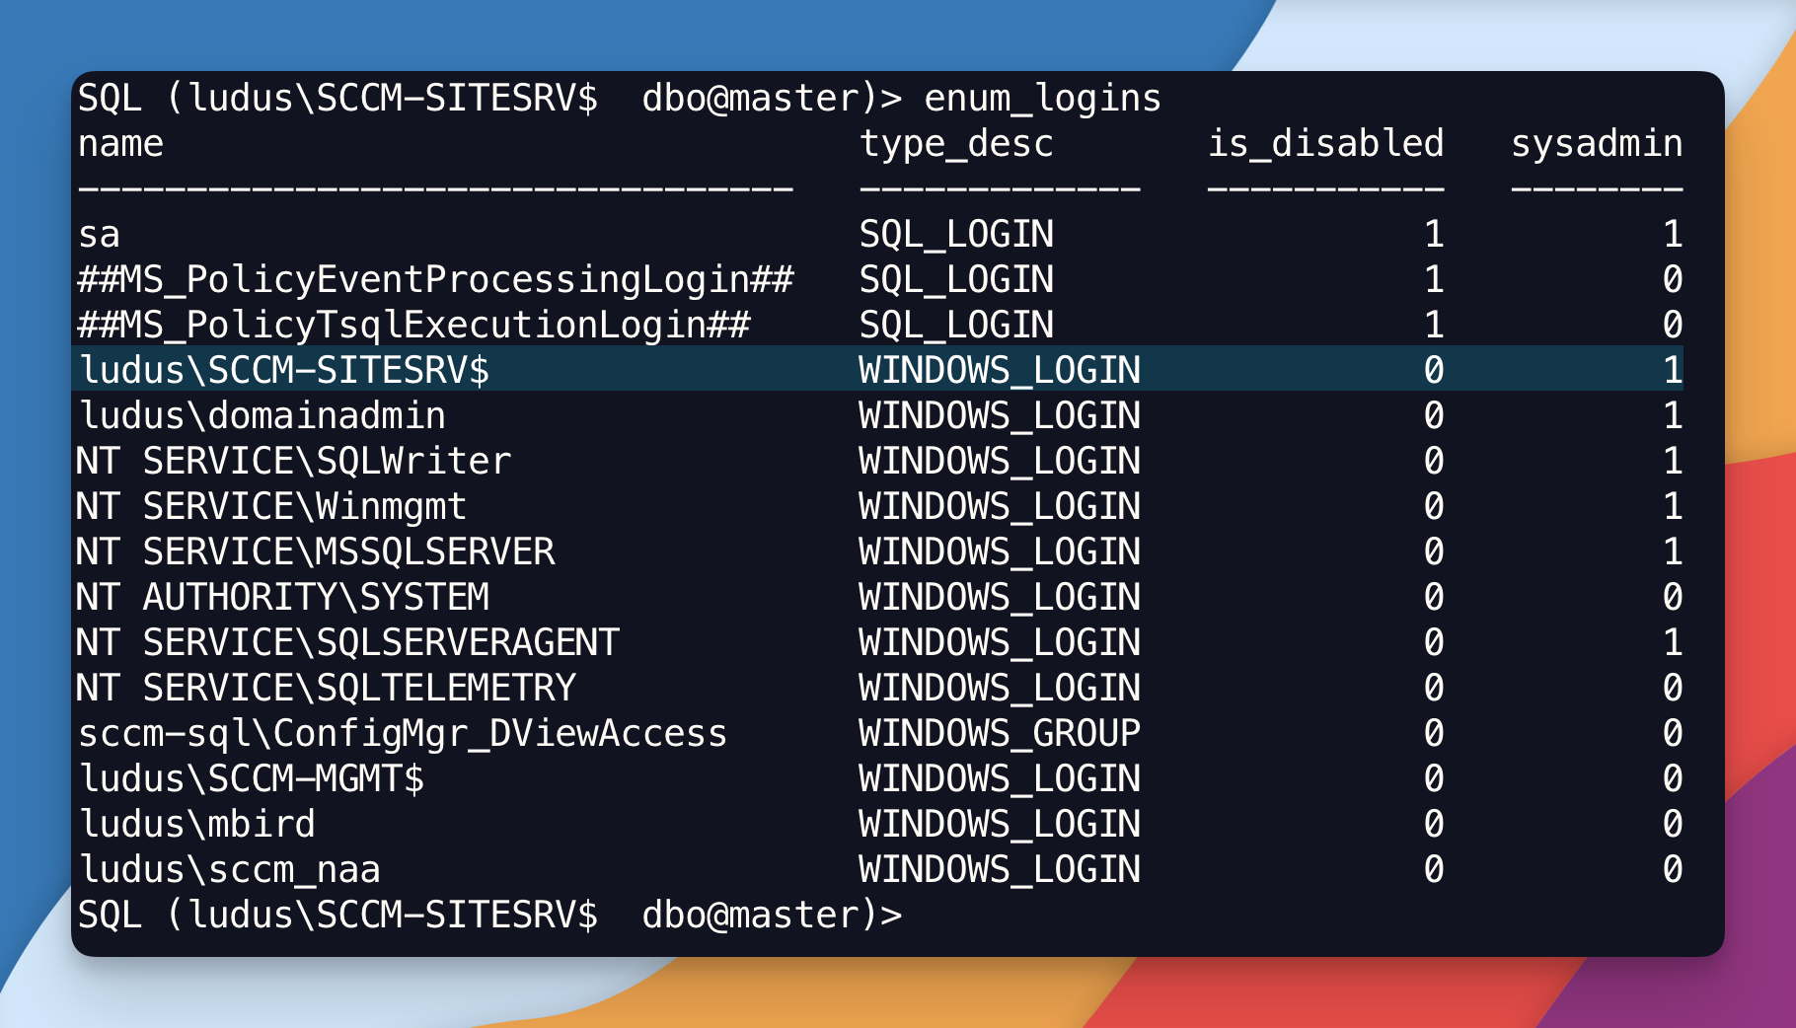
Task: Click the sa login entry
Action: click(x=99, y=234)
